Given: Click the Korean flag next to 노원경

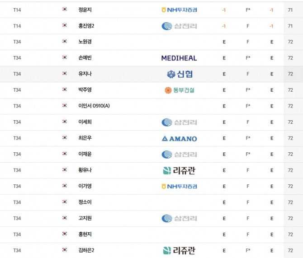Looking at the screenshot, I should click(65, 42).
